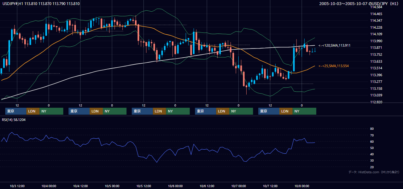The width and height of the screenshot is (403, 189).
Task: Click RSI scale value 50
Action: (372, 148)
